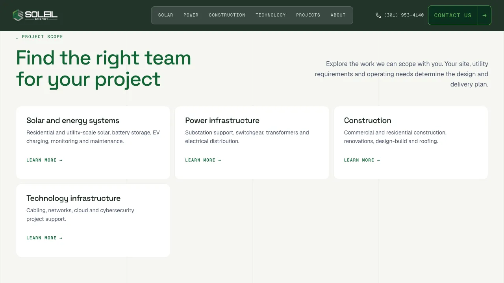The image size is (504, 283).
Task: Click the Soleil Energy logo
Action: click(35, 15)
